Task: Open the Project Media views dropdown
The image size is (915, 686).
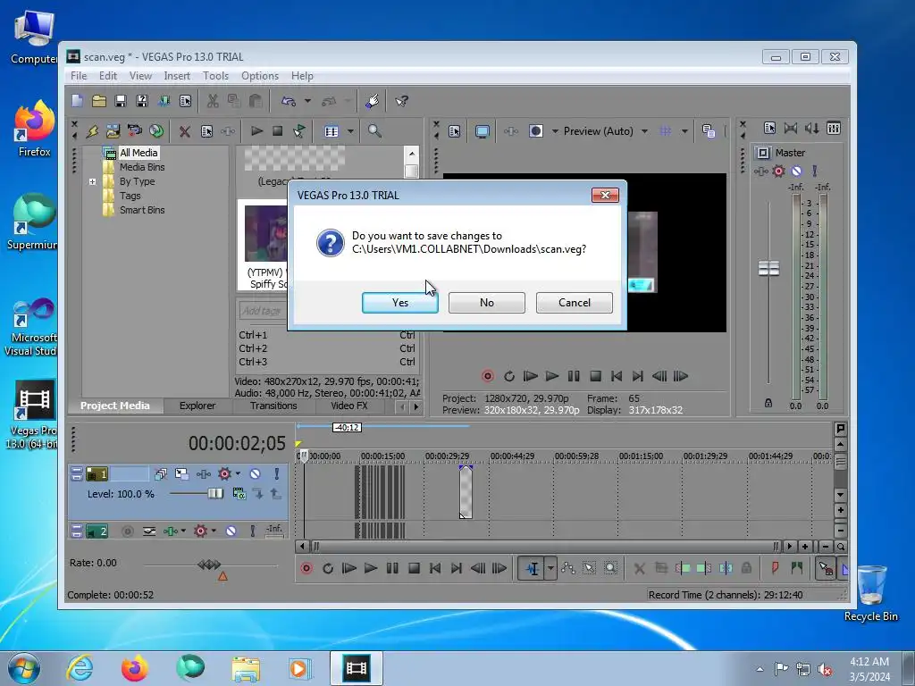Action: click(x=350, y=131)
